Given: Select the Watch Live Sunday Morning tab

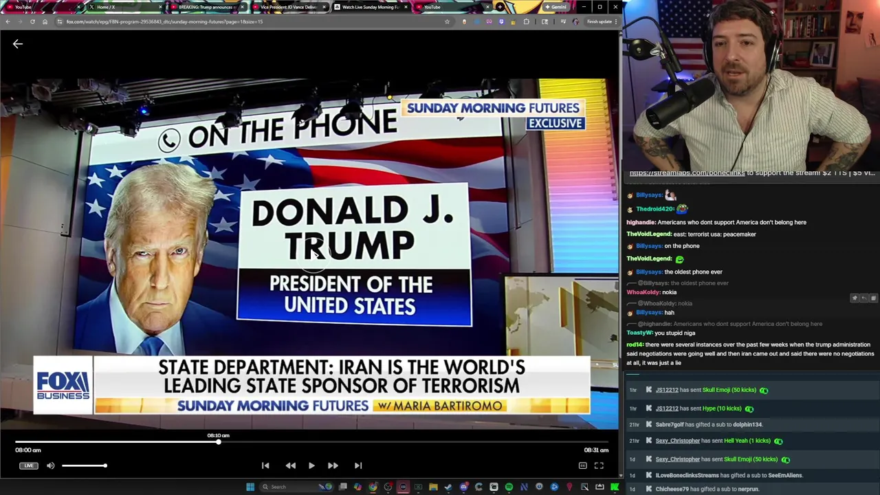Looking at the screenshot, I should 370,7.
